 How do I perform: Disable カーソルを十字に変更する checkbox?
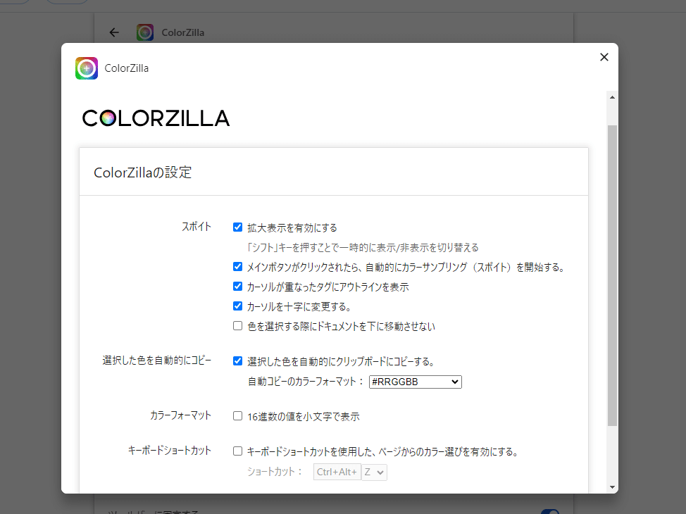click(237, 306)
